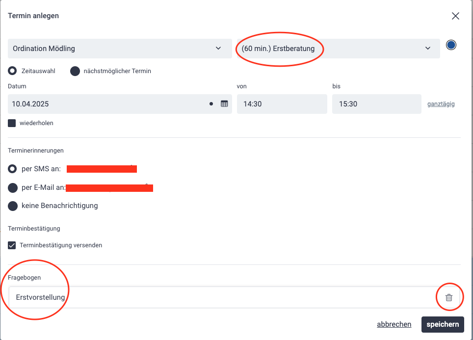Open the Ordination Mödling location dropdown

(x=120, y=49)
